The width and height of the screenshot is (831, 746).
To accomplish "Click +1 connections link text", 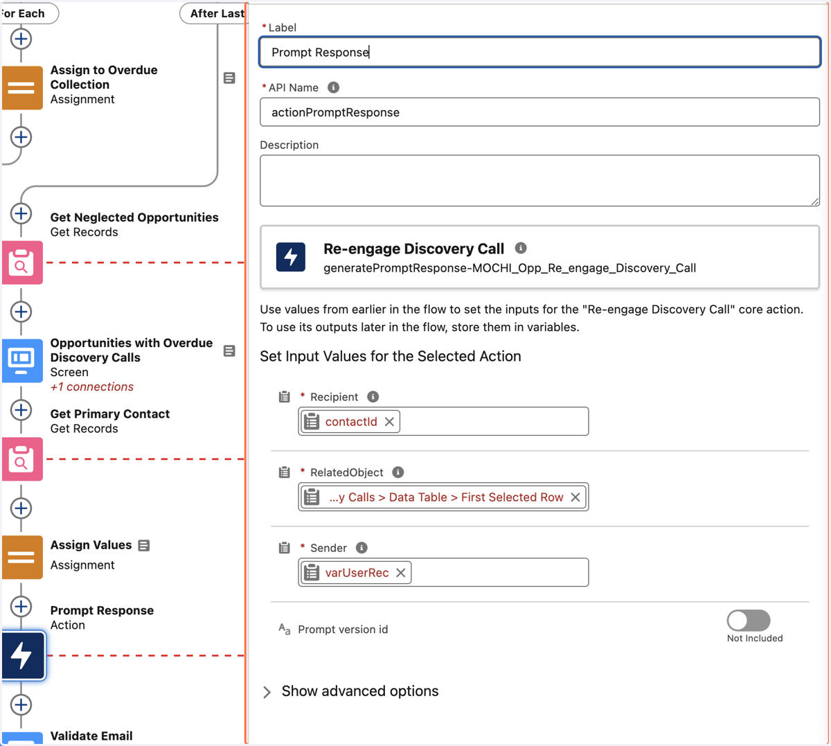I will (x=92, y=387).
